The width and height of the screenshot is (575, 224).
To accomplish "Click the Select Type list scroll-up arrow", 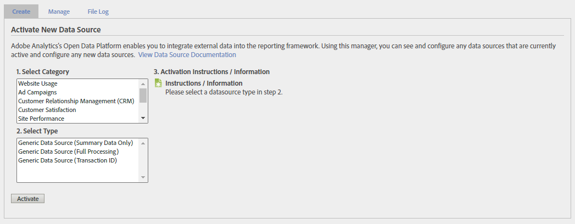I will click(143, 143).
